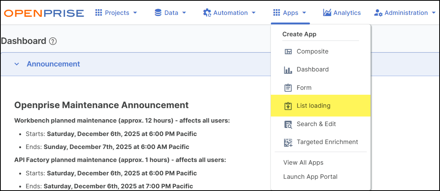Collapse the Apps dropdown arrow

click(304, 13)
